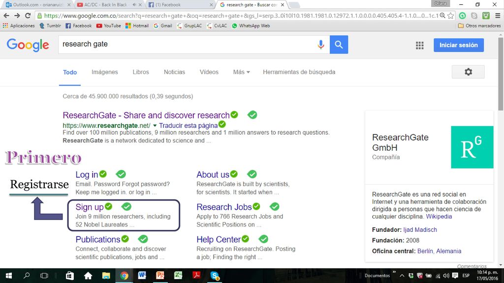Open the Research Jobs sitelink
The image size is (504, 283).
click(x=224, y=207)
